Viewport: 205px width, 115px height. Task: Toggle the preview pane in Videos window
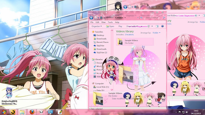pos(157,26)
